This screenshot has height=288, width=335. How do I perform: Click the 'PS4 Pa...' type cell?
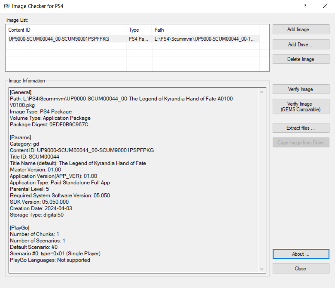point(138,39)
